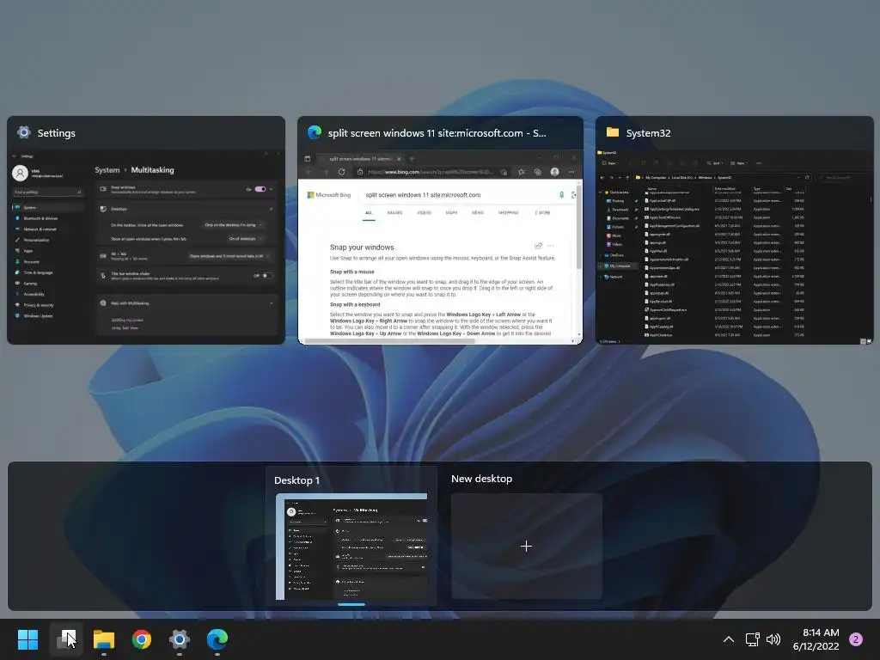This screenshot has height=660, width=880.
Task: Open the clock showing 8:14 AM
Action: pos(816,639)
